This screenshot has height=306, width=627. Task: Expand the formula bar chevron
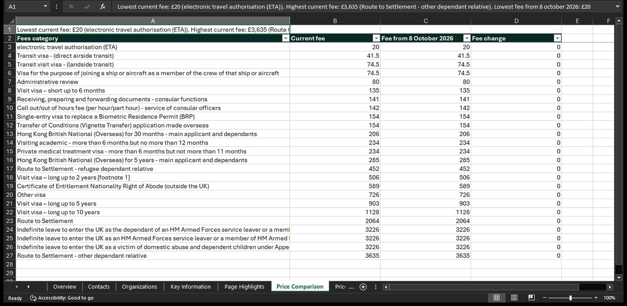coord(618,7)
